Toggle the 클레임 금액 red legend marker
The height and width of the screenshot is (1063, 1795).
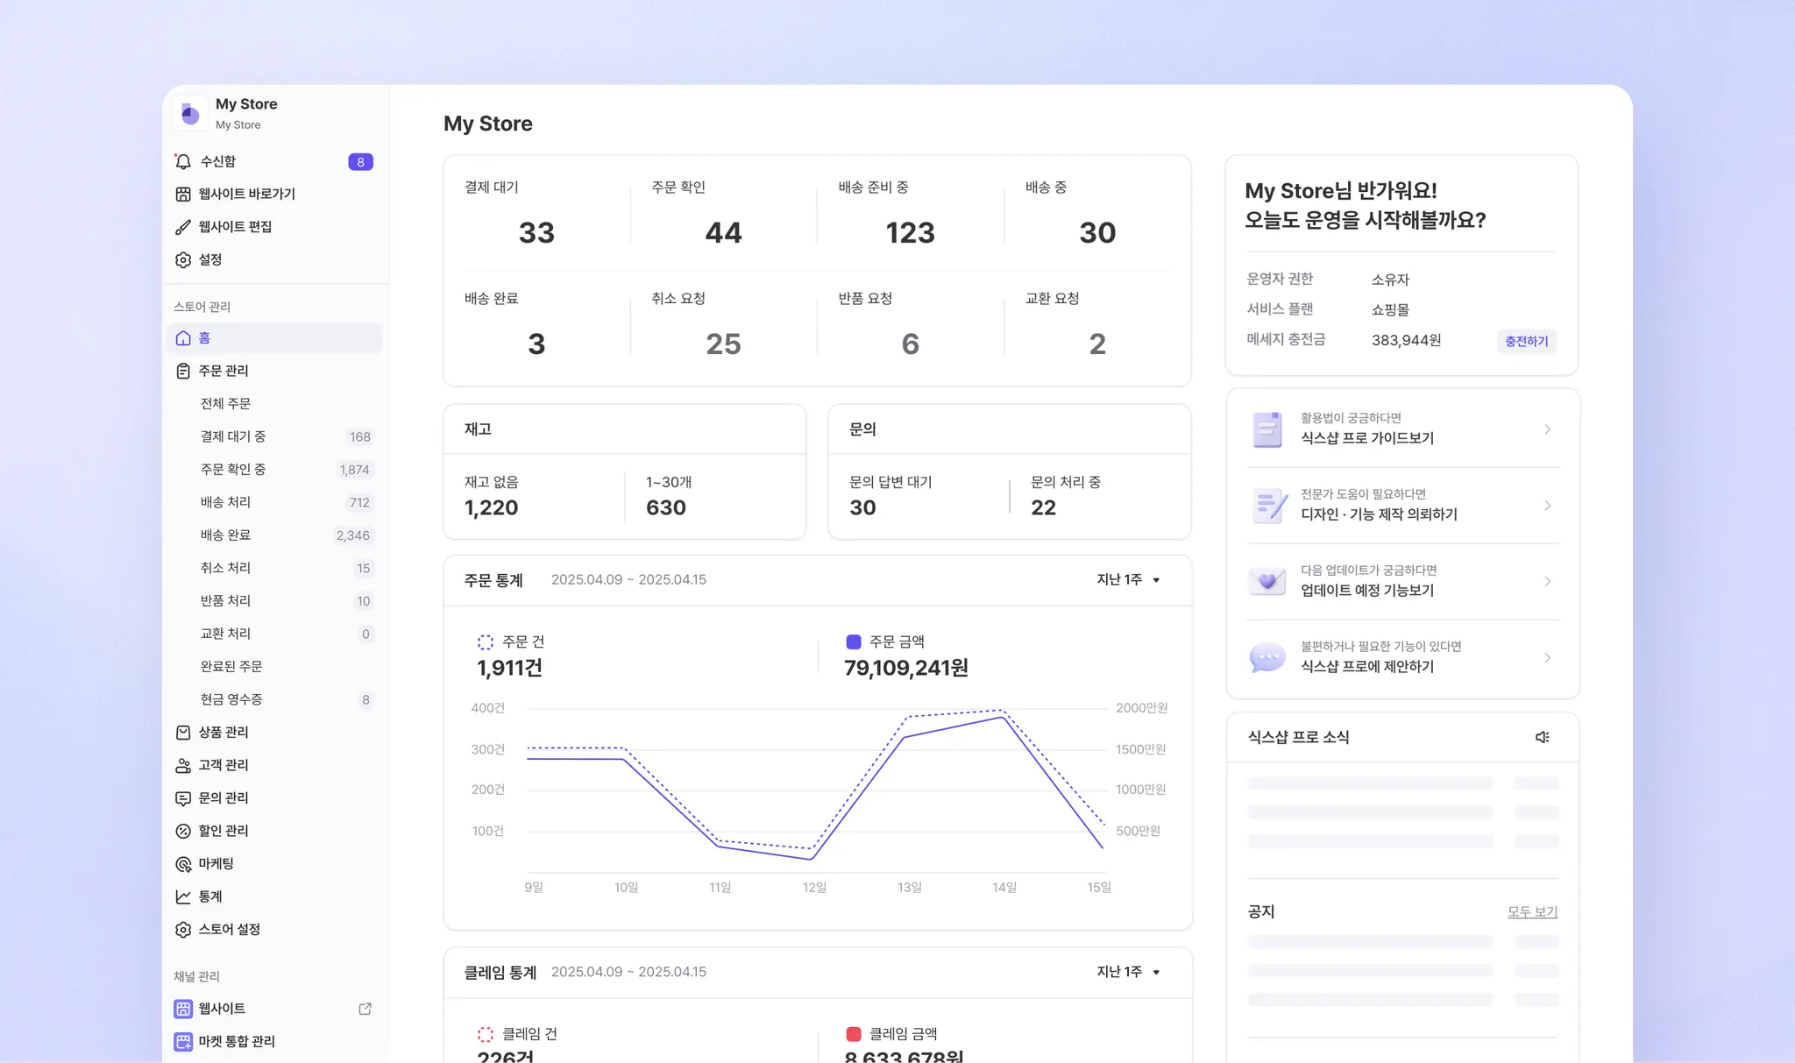pyautogui.click(x=853, y=1034)
